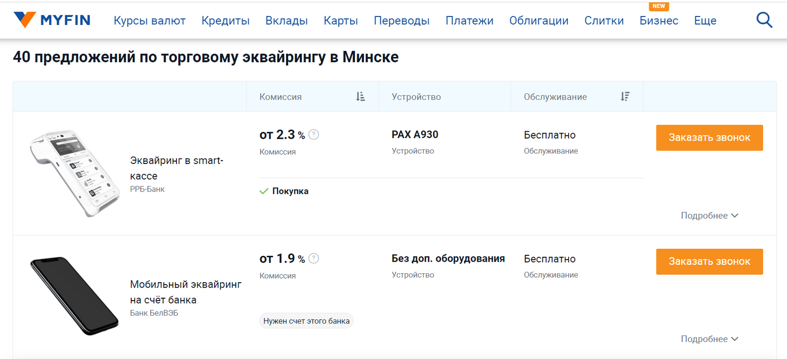
Task: Open the Вклады section
Action: (x=287, y=20)
